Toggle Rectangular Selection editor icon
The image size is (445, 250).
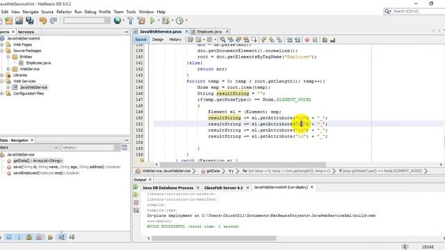[x=254, y=40]
